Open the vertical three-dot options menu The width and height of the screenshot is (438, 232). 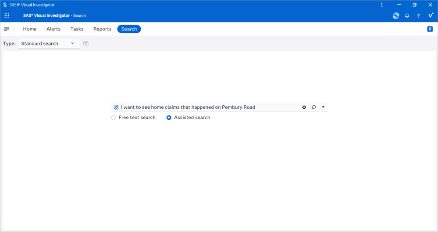(382, 5)
